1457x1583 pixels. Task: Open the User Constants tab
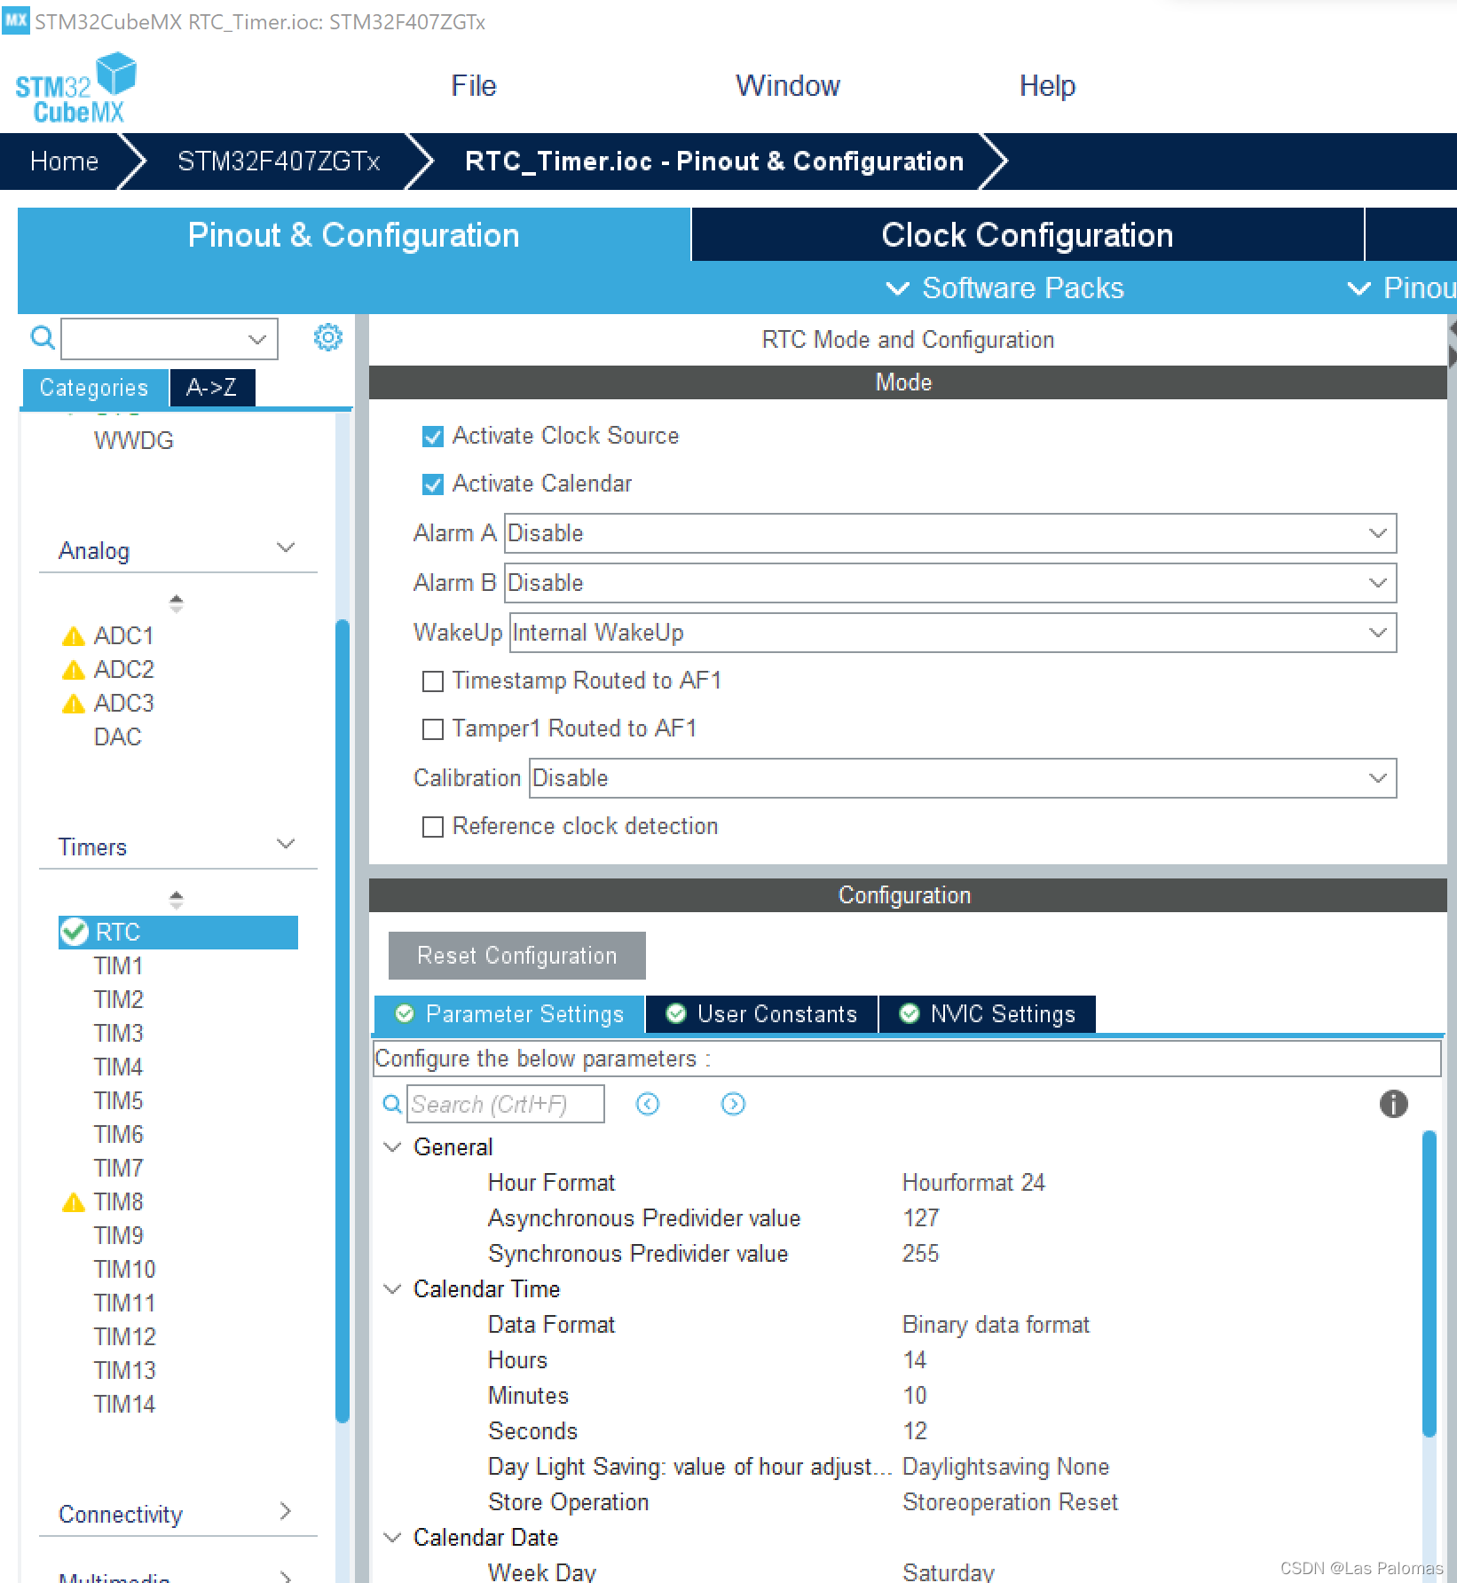click(762, 1014)
